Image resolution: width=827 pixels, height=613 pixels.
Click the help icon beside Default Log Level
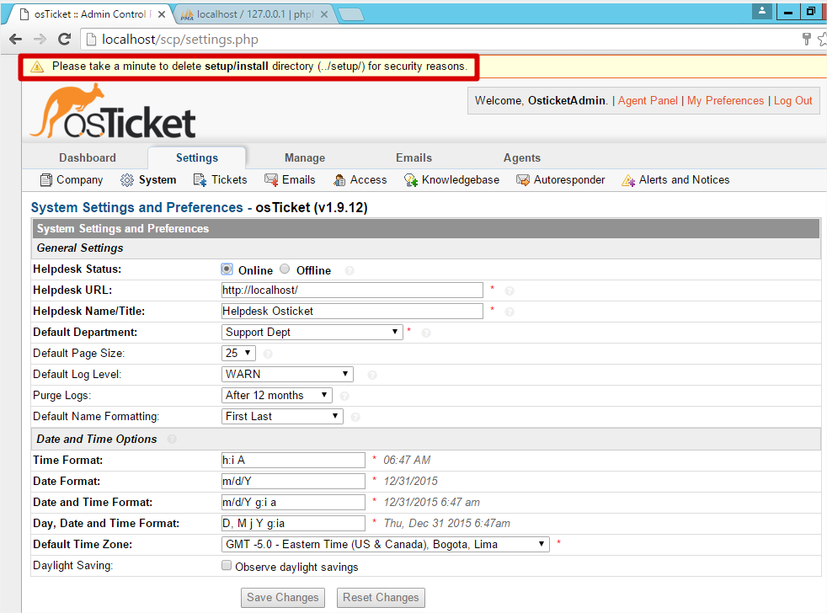pyautogui.click(x=372, y=375)
